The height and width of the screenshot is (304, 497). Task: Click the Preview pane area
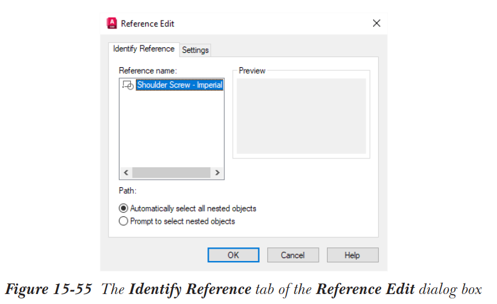(x=301, y=116)
